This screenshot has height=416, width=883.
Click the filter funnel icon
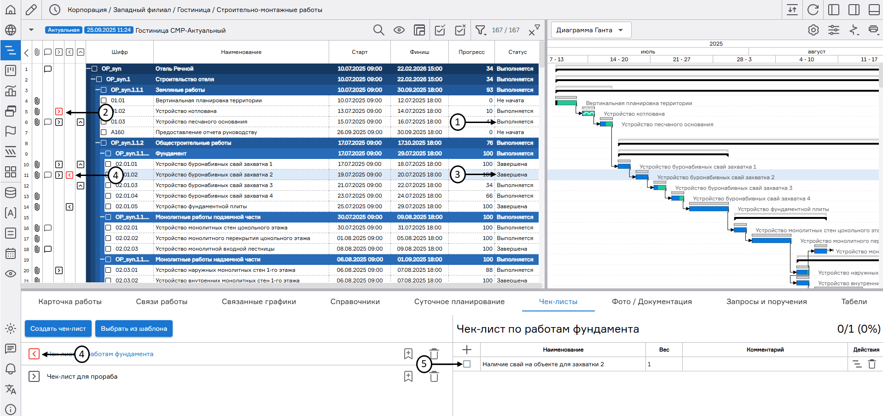[x=480, y=30]
